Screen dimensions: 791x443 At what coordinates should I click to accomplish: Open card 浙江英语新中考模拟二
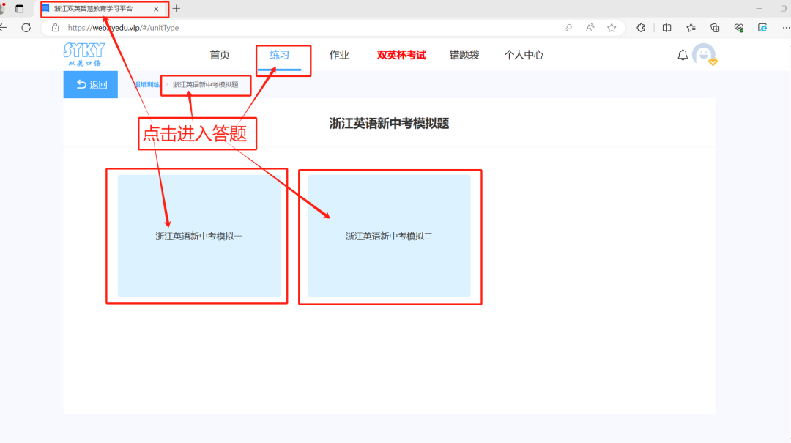[x=389, y=236]
